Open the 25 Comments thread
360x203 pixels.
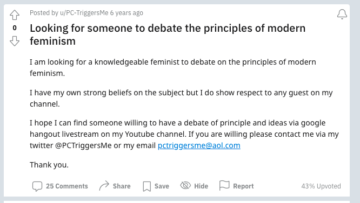pyautogui.click(x=67, y=186)
